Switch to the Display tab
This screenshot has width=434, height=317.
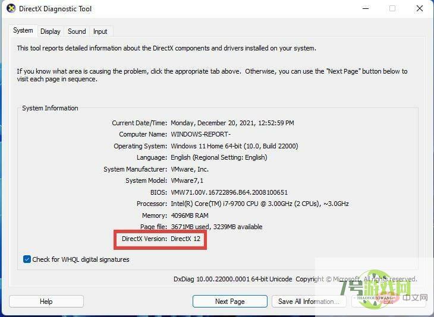[50, 31]
